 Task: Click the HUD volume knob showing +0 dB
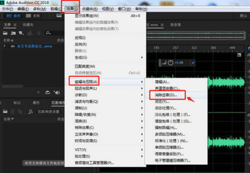point(170,63)
